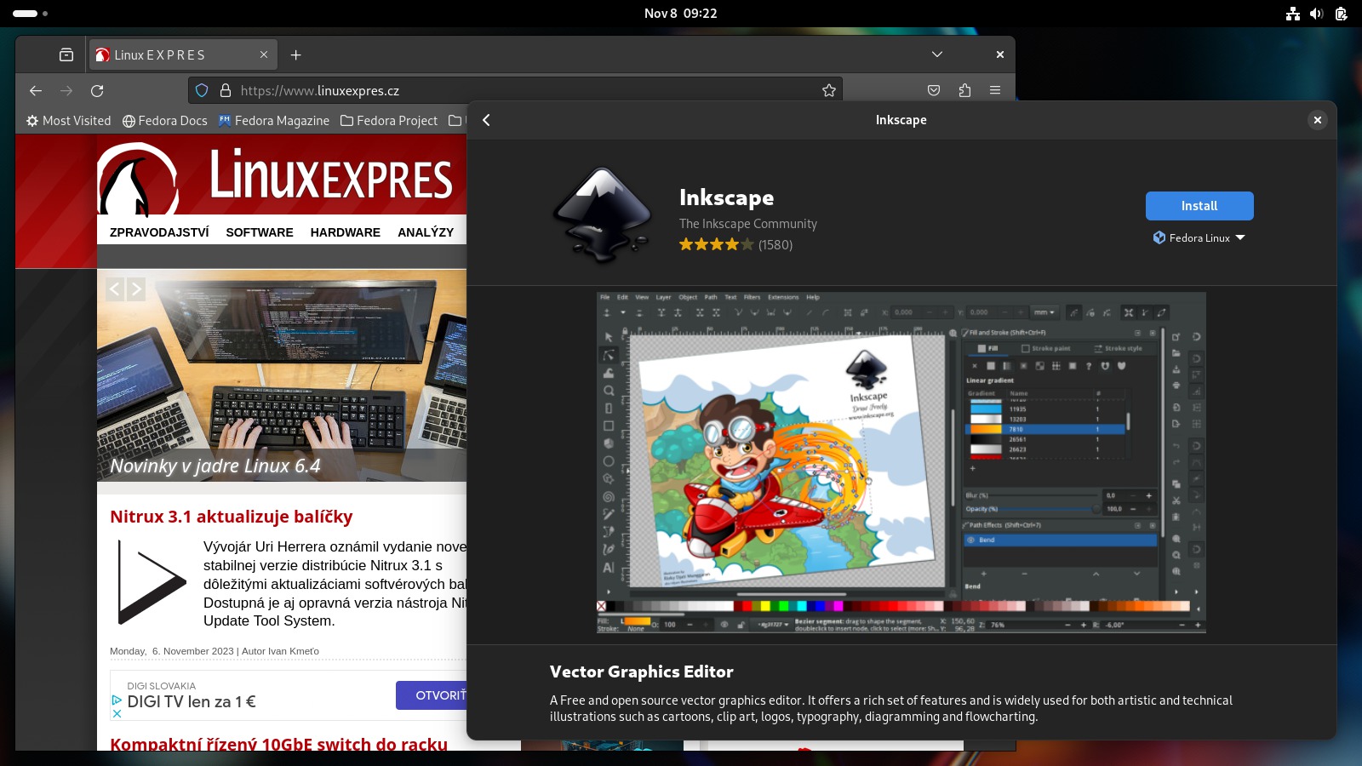Close the DIGI ad with X icon

tap(117, 714)
